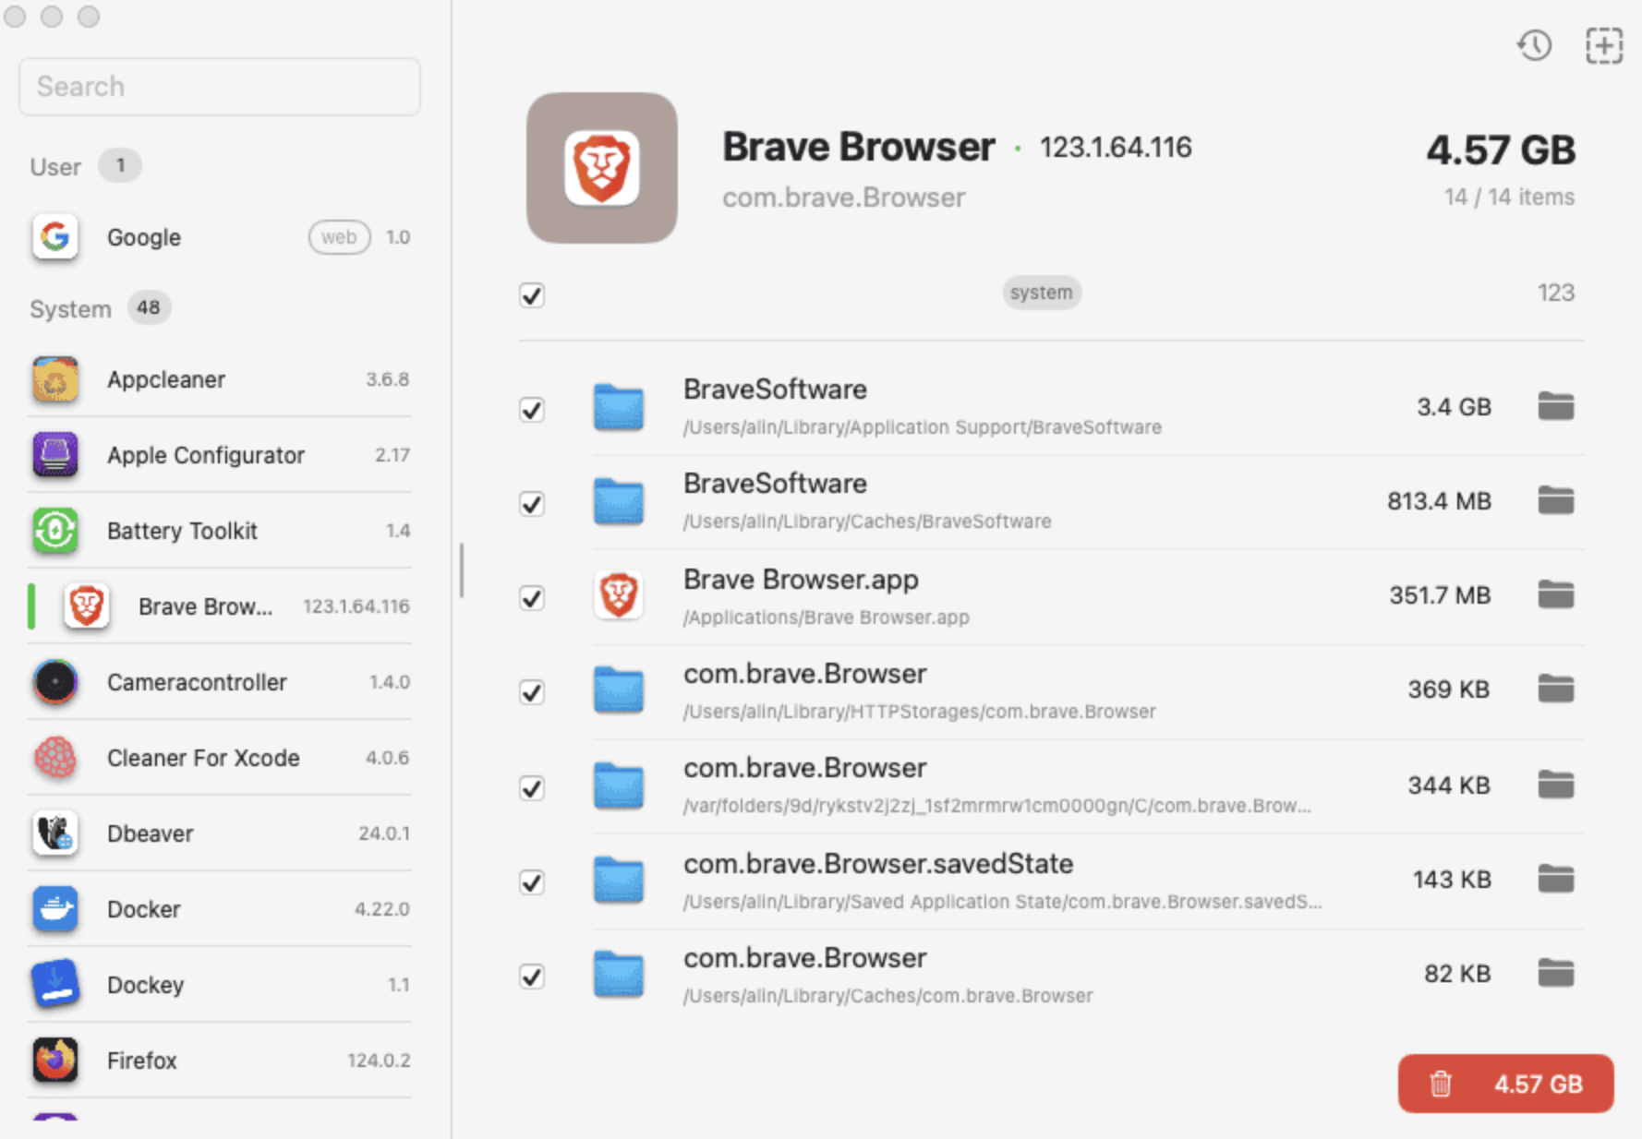This screenshot has width=1642, height=1139.
Task: Delete selected 4.57 GB with trash button
Action: click(1505, 1084)
